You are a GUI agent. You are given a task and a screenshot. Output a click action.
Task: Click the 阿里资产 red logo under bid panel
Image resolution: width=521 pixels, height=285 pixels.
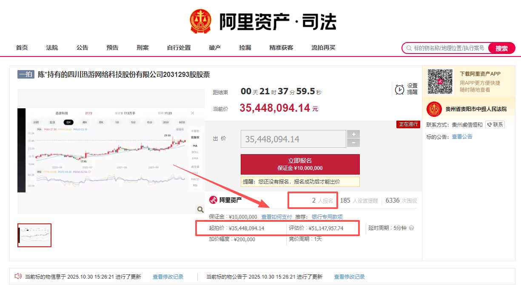tap(214, 200)
